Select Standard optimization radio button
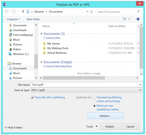 point(94,97)
